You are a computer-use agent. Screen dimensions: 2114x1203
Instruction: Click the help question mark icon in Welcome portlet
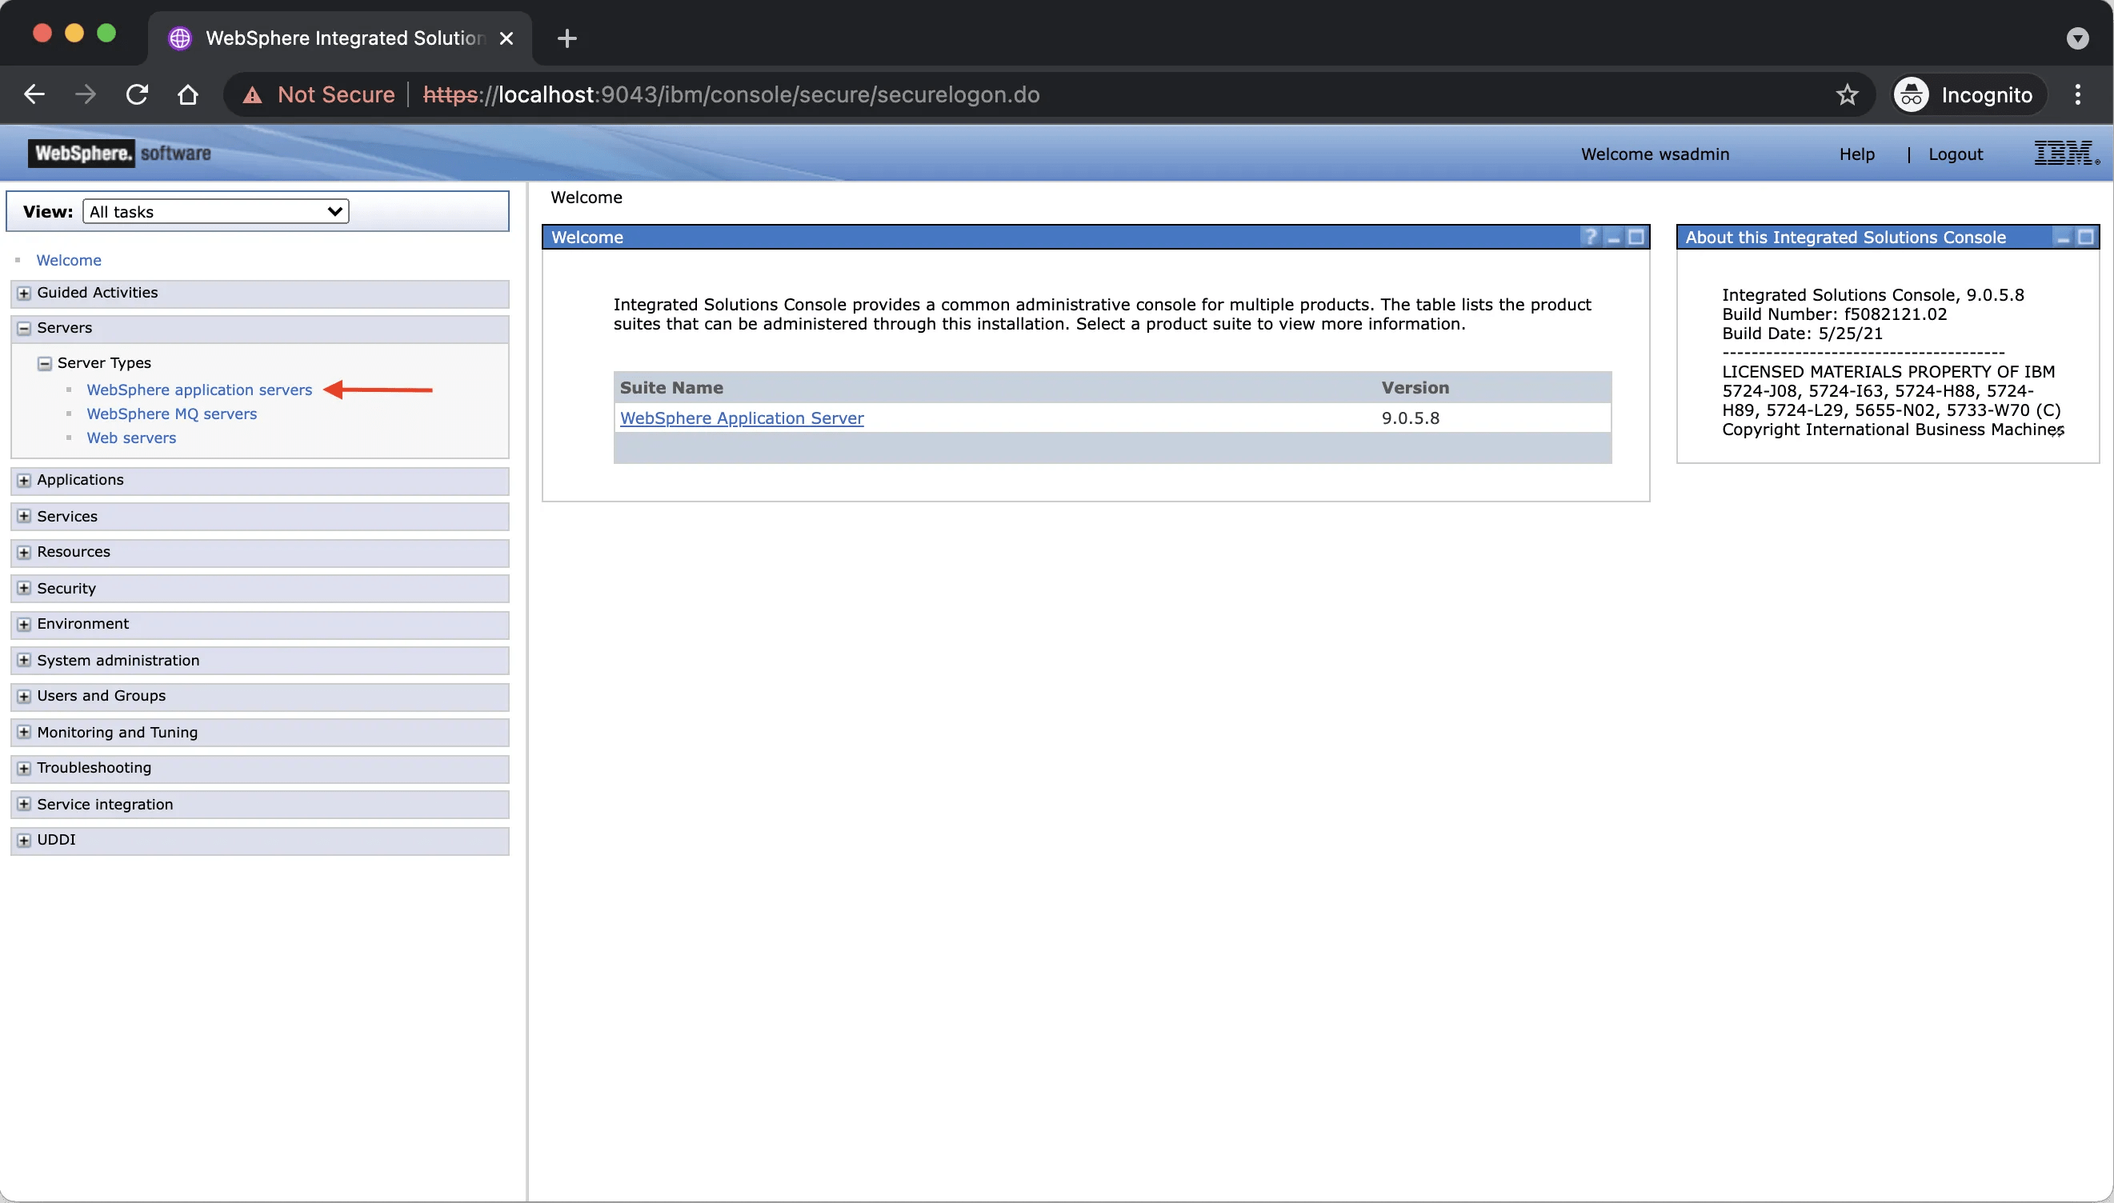point(1589,237)
